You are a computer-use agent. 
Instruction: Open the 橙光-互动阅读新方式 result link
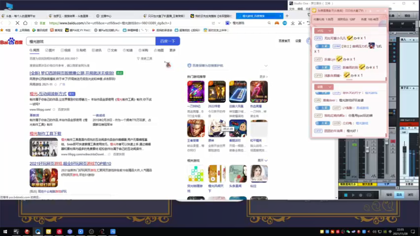[48, 94]
